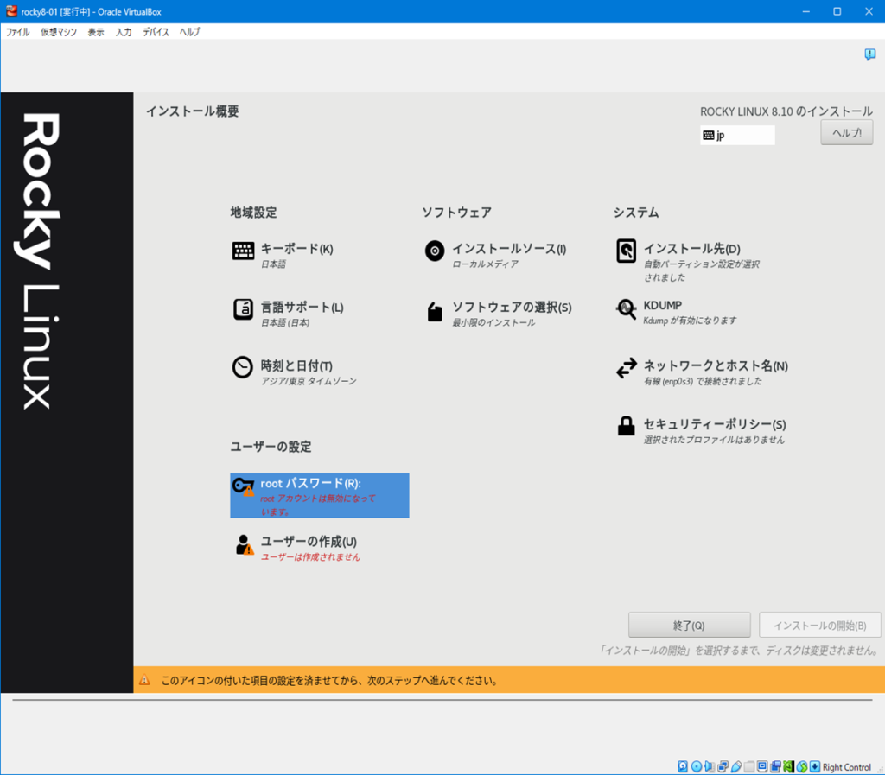The width and height of the screenshot is (885, 775).
Task: Click the jp keyboard layout indicator
Action: [x=737, y=135]
